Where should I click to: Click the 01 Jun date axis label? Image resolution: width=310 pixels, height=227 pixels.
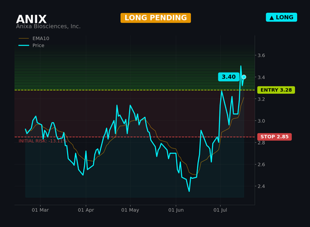pyautogui.click(x=176, y=210)
